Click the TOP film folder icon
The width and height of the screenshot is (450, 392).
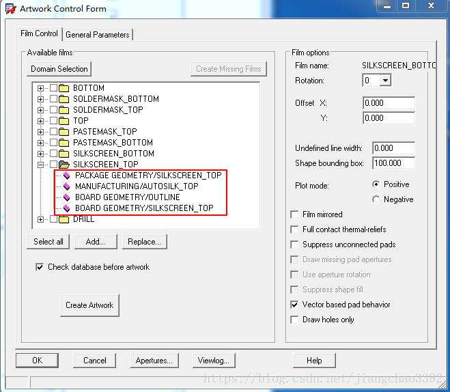(64, 121)
